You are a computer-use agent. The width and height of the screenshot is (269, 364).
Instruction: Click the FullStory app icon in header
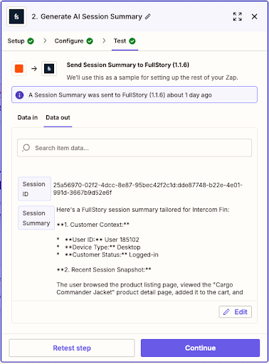pos(16,16)
